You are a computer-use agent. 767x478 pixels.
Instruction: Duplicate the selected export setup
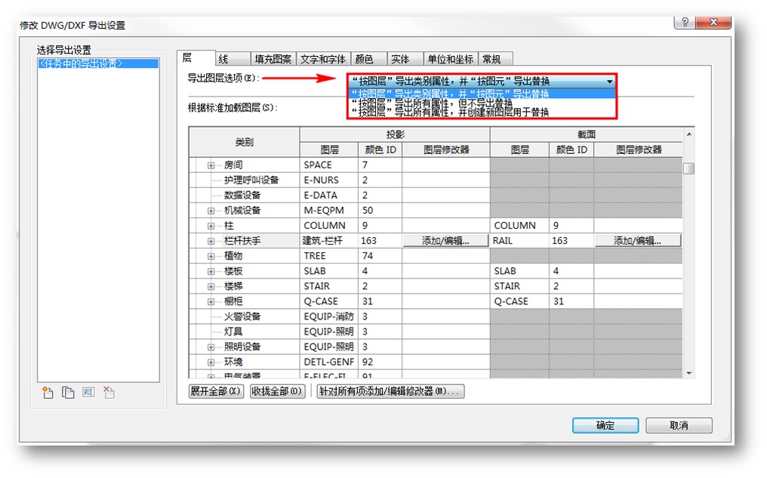click(68, 393)
